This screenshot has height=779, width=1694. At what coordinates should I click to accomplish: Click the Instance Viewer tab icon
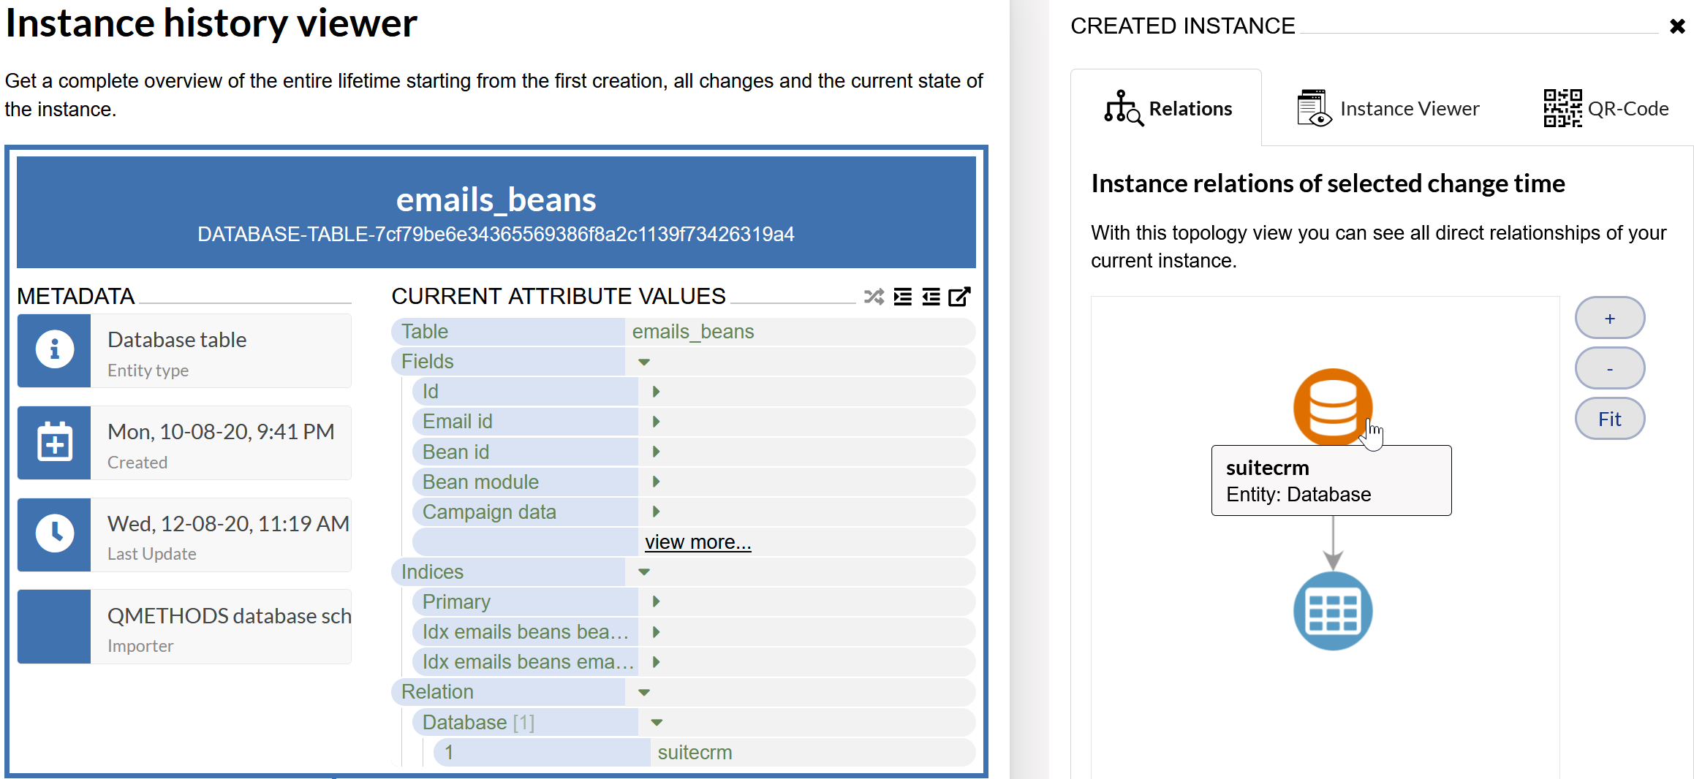point(1315,108)
